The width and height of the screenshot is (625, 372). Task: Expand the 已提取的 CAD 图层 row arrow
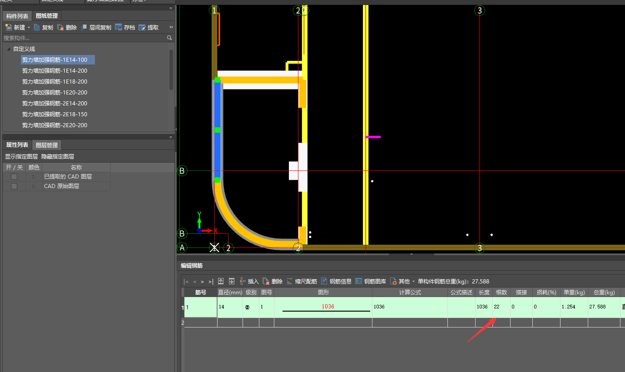(x=34, y=177)
